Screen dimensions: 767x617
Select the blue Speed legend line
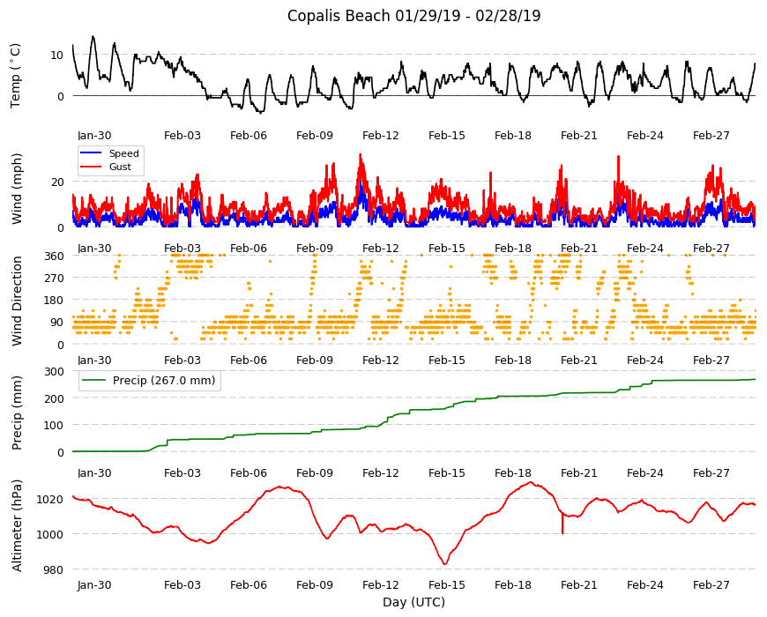[x=91, y=153]
